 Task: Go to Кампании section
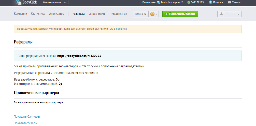point(21,14)
